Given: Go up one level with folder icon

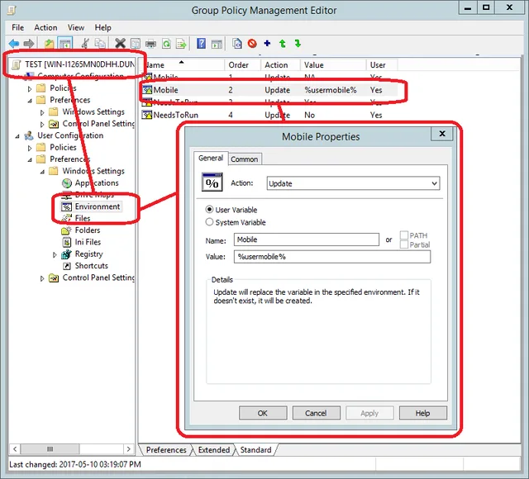Looking at the screenshot, I should (50, 44).
